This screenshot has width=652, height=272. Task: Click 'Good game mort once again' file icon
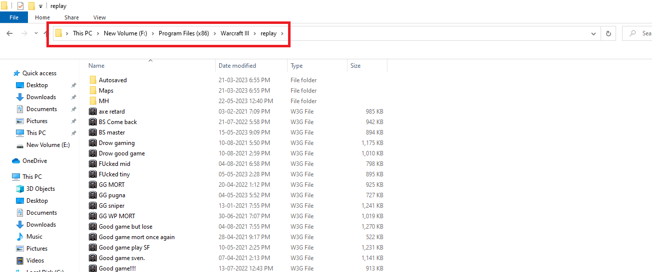coord(93,237)
